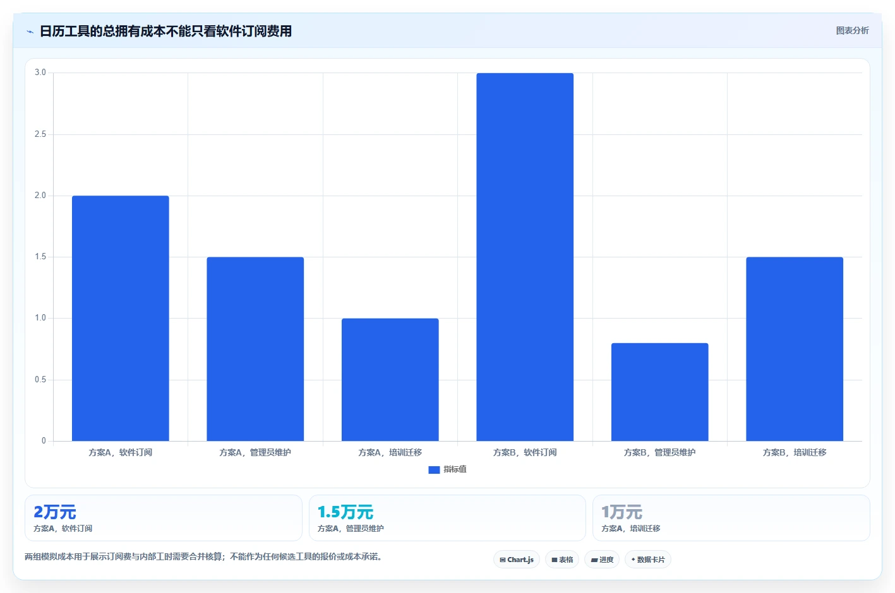Click the 方案A，管理员维护 bar in the chart

(x=255, y=349)
